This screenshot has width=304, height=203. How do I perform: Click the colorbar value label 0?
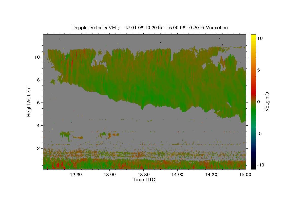(258, 102)
